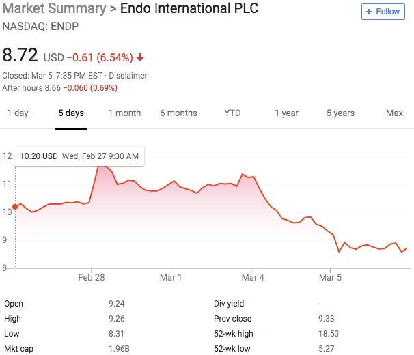Image resolution: width=414 pixels, height=355 pixels.
Task: Select the 5 days tab
Action: point(71,113)
